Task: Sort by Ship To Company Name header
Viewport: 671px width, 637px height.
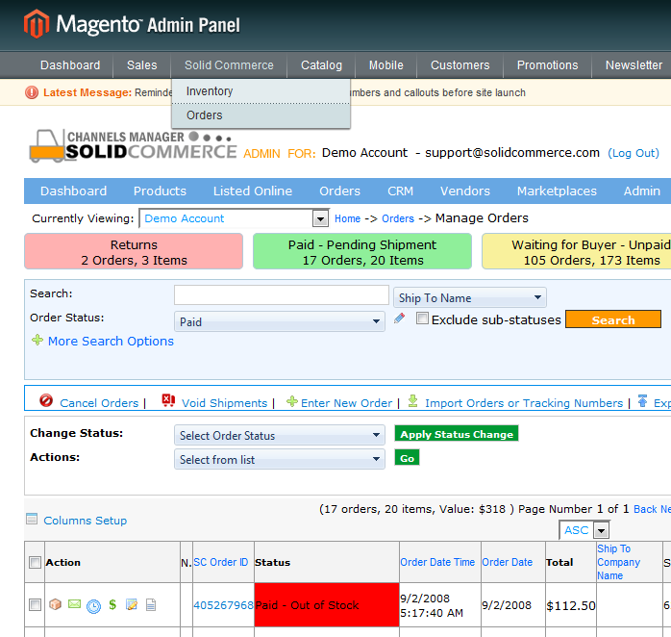Action: point(618,562)
